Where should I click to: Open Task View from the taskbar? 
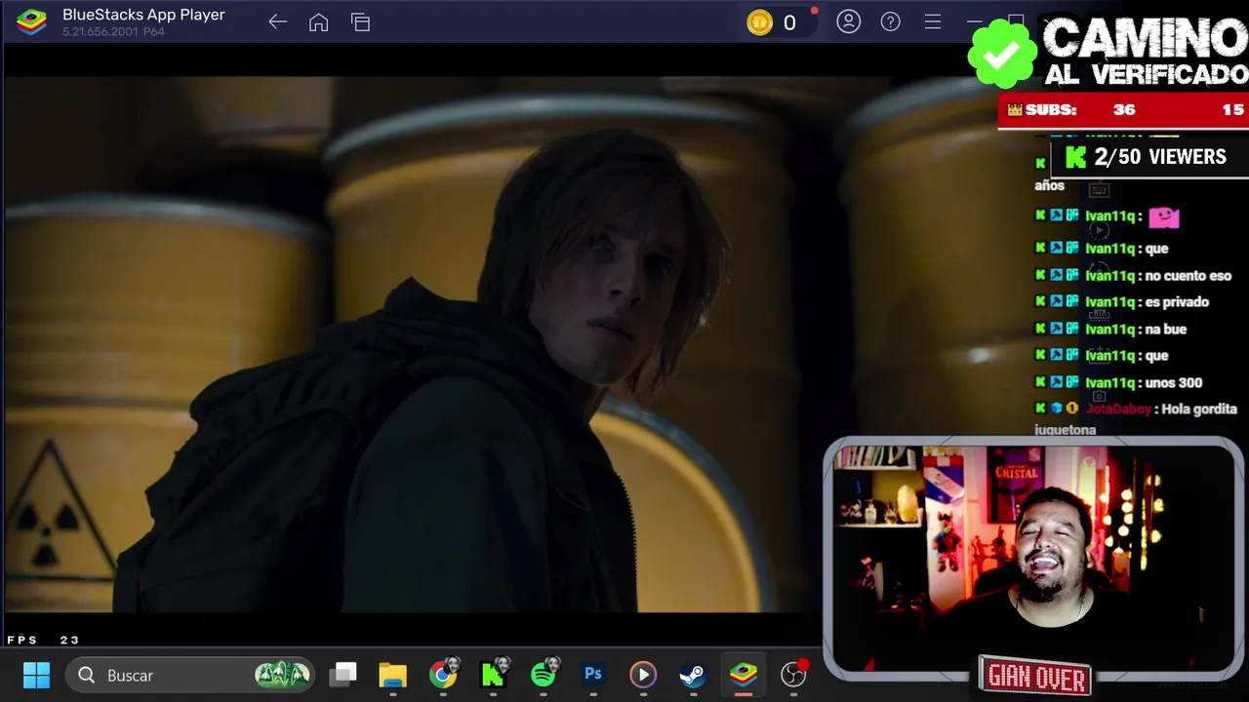343,675
